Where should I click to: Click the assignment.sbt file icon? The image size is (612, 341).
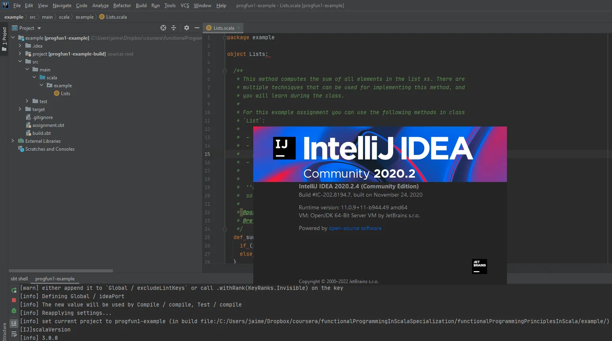click(x=28, y=125)
